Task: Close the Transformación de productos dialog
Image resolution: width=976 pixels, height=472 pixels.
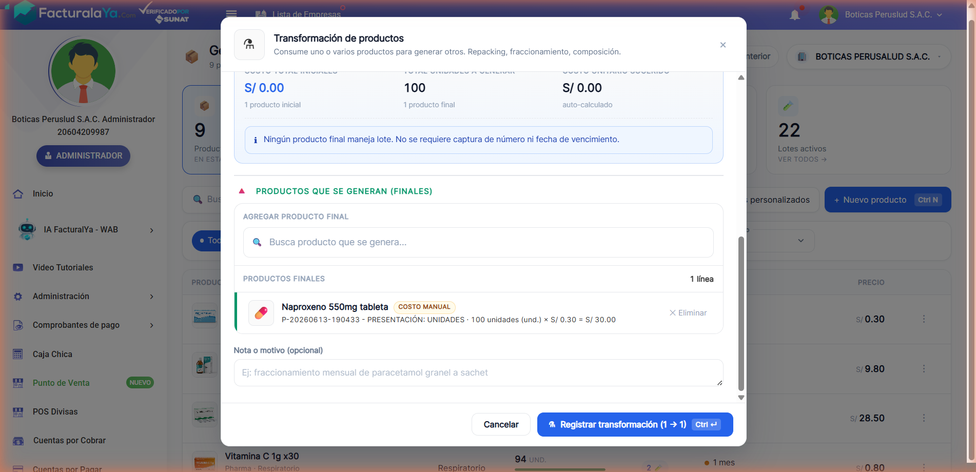Action: coord(723,45)
